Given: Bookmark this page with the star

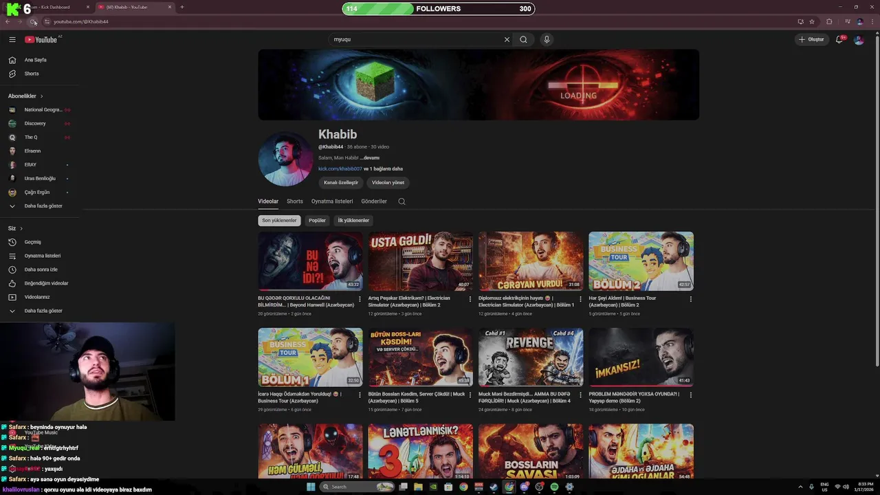Looking at the screenshot, I should pyautogui.click(x=812, y=21).
